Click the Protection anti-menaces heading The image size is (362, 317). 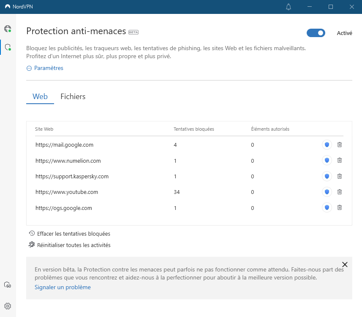tap(76, 31)
